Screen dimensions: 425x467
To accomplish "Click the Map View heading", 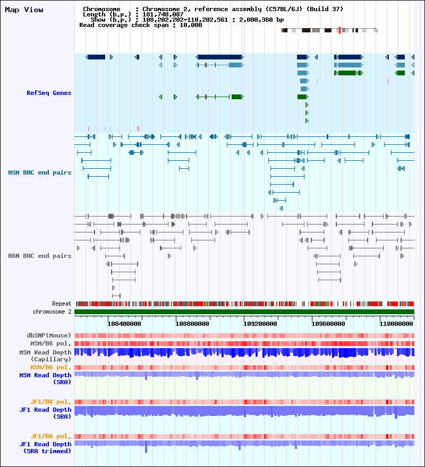I will point(24,10).
